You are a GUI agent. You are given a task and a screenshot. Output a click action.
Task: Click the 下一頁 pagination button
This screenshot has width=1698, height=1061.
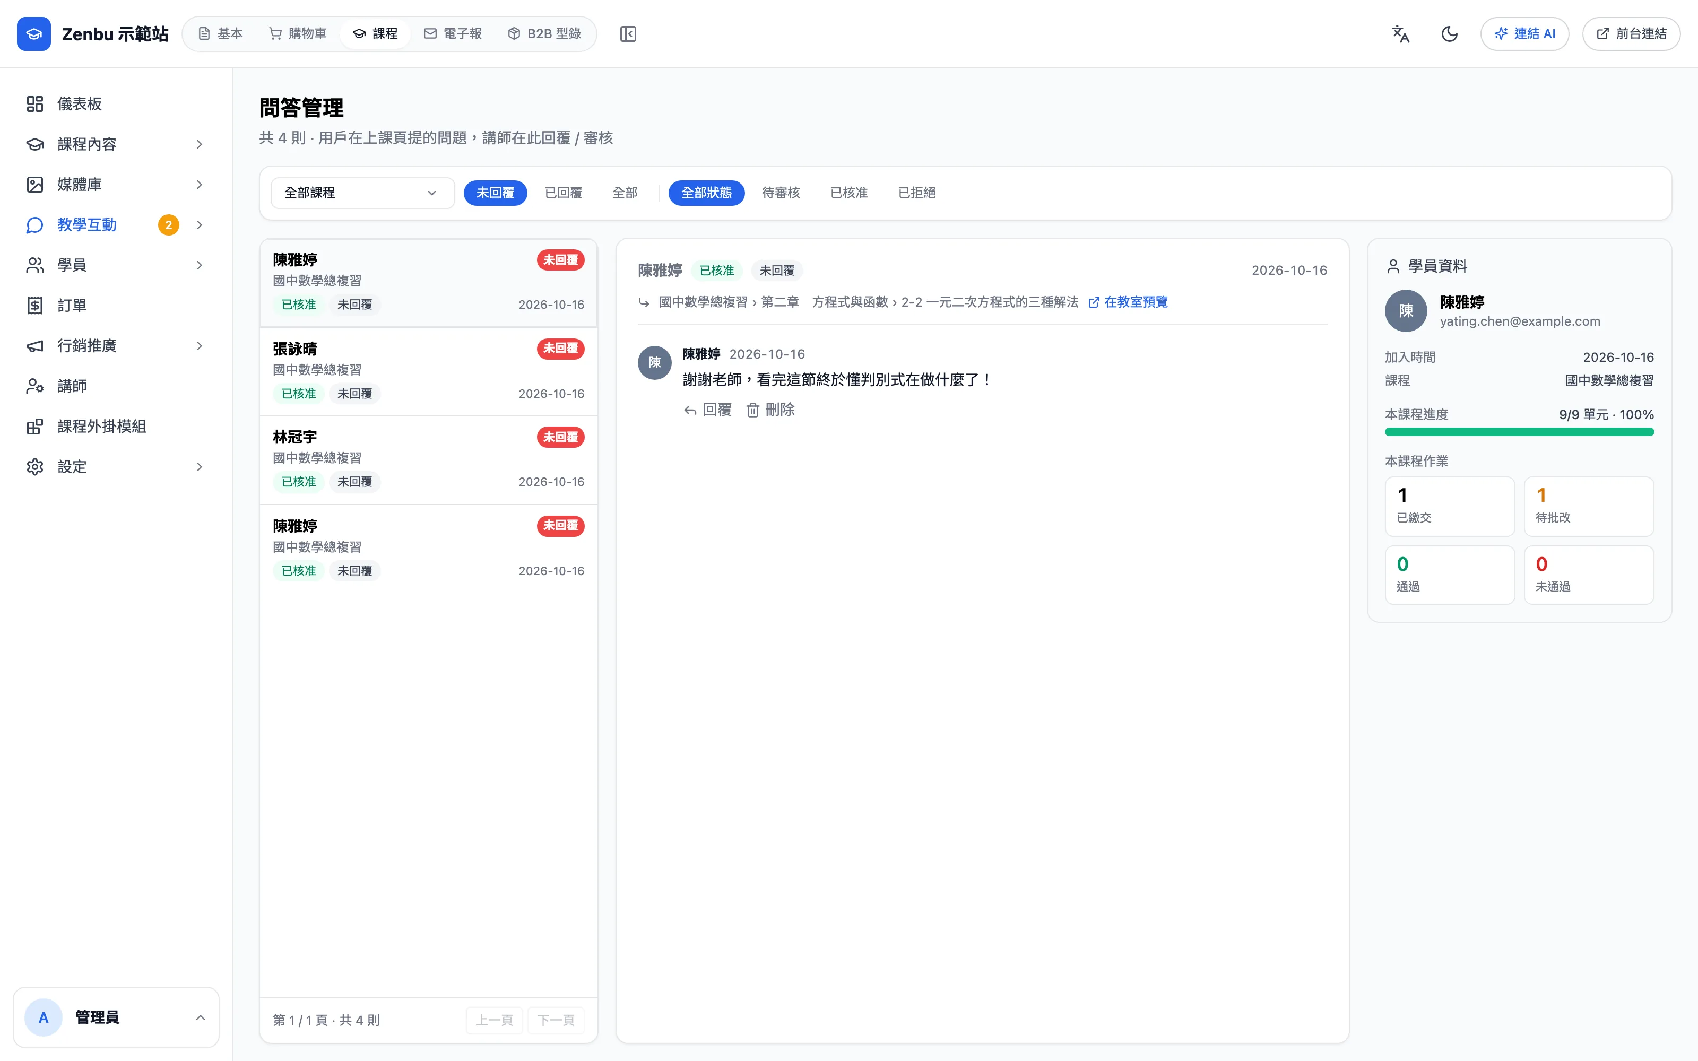coord(556,1020)
